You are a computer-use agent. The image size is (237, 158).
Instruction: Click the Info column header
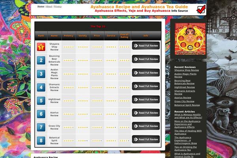click(146, 36)
